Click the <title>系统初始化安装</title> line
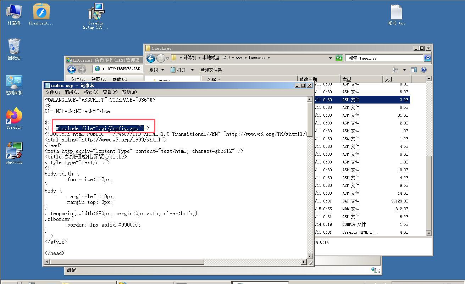This screenshot has height=284, width=465. click(x=85, y=157)
